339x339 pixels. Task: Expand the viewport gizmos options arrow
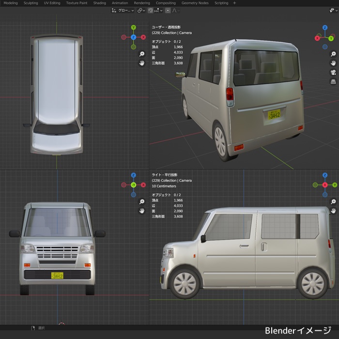point(337,10)
